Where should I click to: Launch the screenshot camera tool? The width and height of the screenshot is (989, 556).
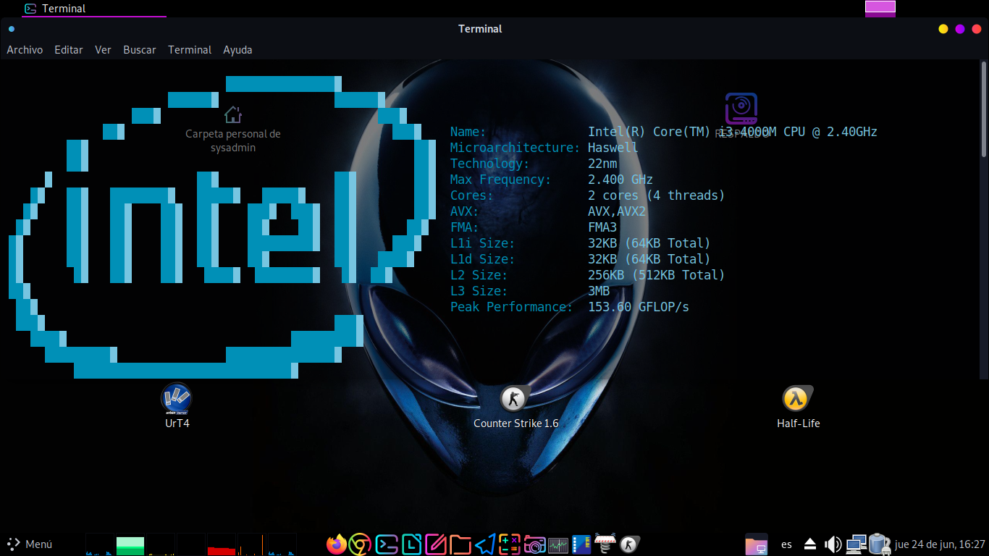[534, 544]
